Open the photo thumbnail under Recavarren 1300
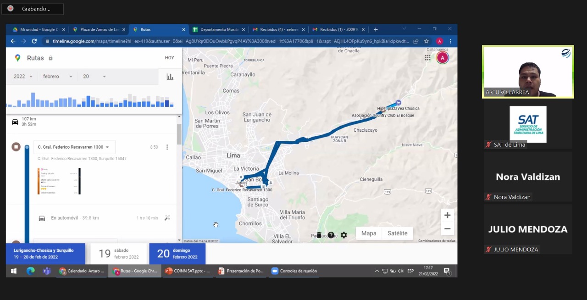587x300 pixels. pyautogui.click(x=59, y=181)
